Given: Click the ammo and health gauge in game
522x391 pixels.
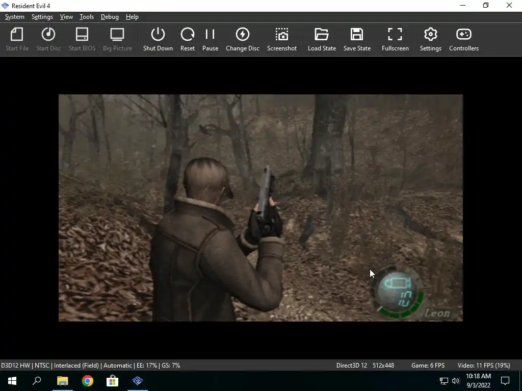Looking at the screenshot, I should [x=398, y=292].
